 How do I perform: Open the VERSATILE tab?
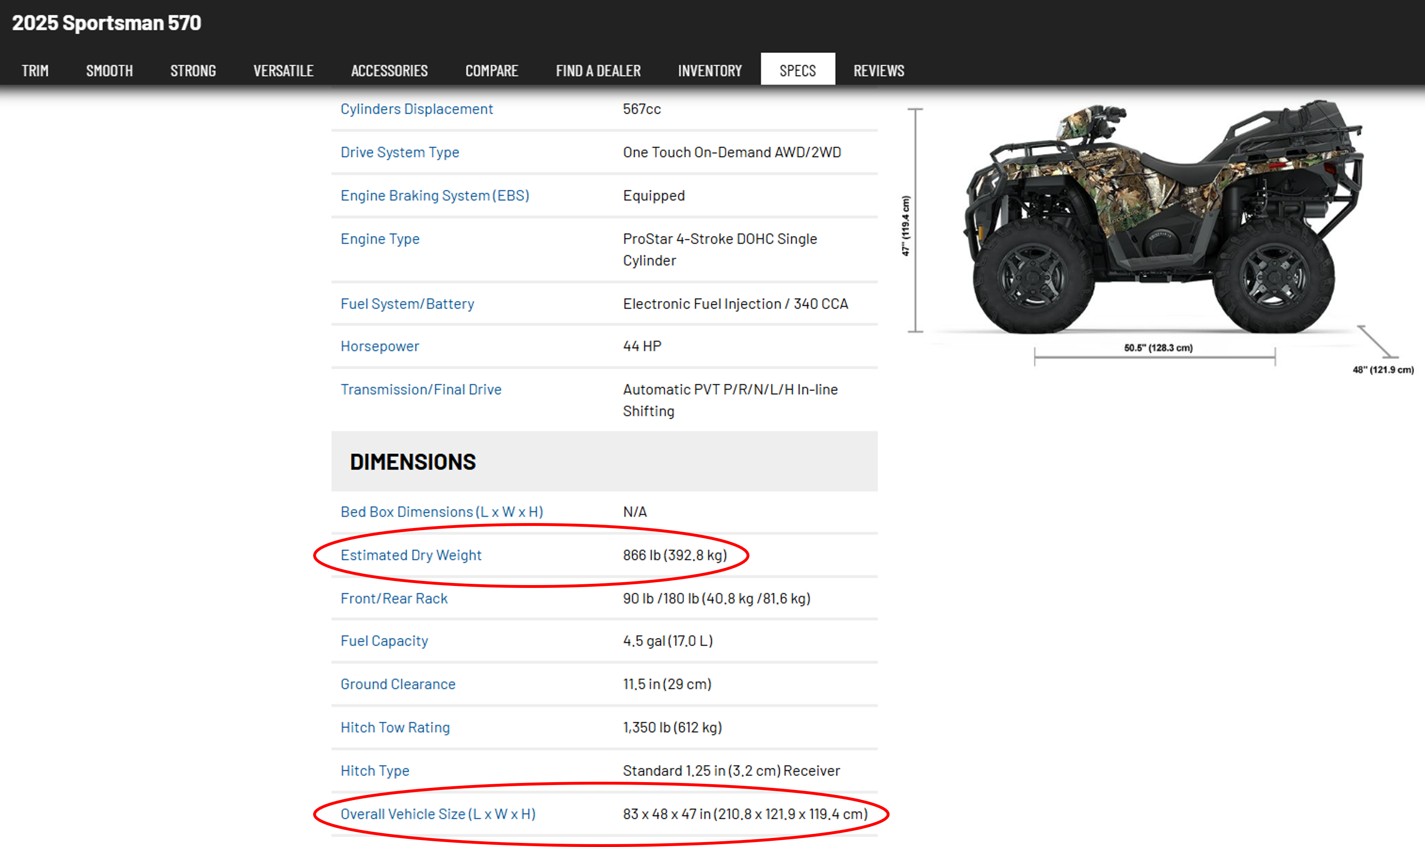pos(283,71)
